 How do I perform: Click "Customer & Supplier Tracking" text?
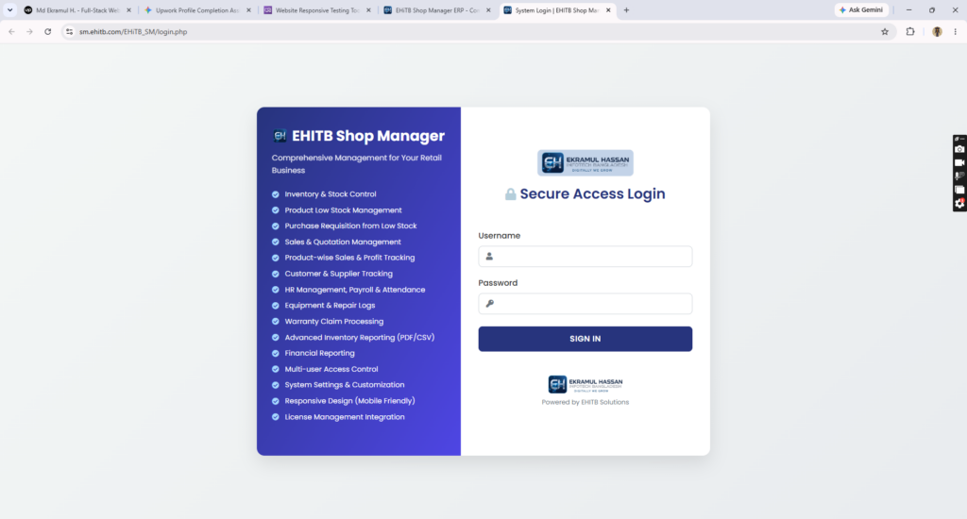coord(339,274)
